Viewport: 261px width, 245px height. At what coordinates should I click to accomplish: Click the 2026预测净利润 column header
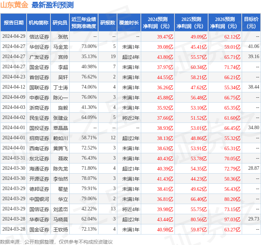(225, 23)
